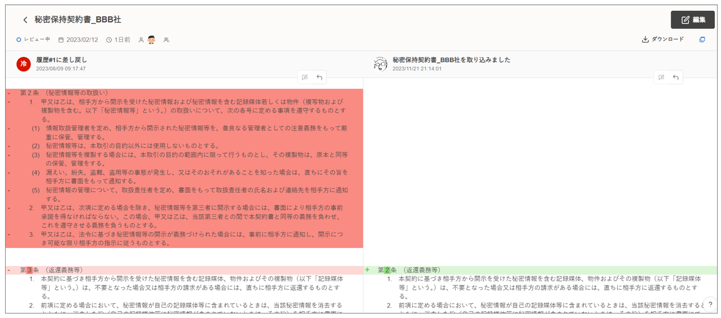Image resolution: width=721 pixels, height=318 pixels.
Task: Click left pane revert arrow icon
Action: (x=320, y=77)
